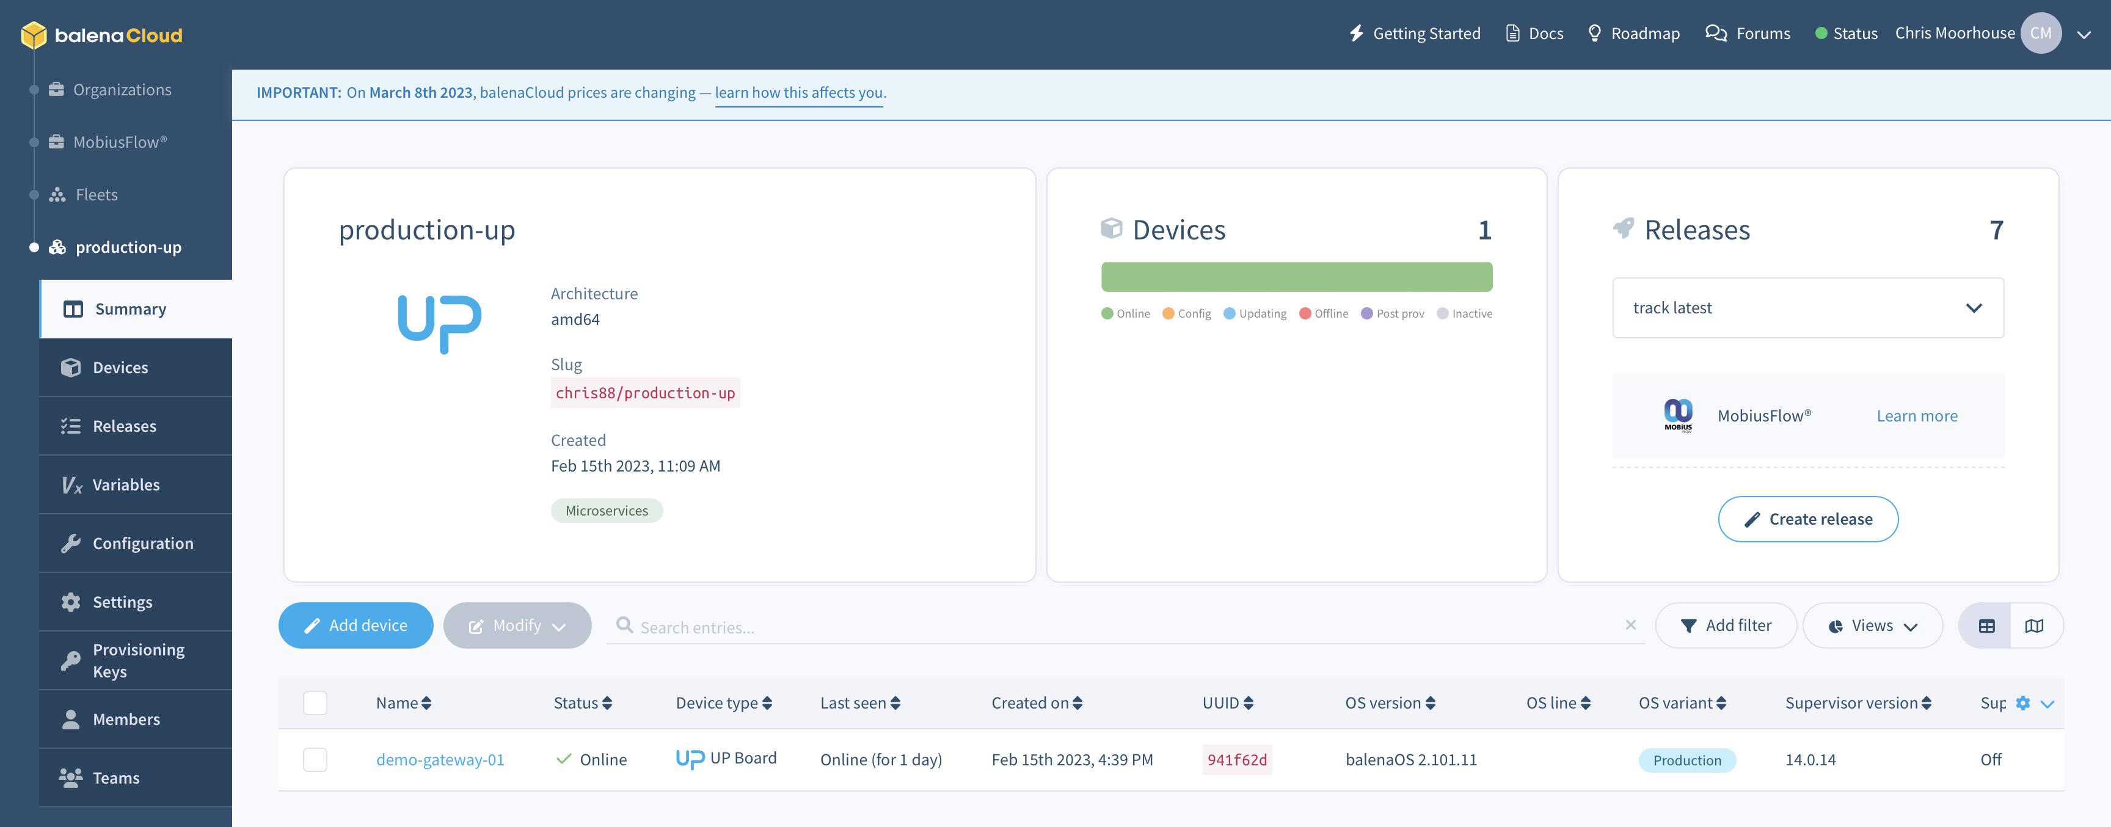Sort by OS version column
Viewport: 2111px width, 827px height.
click(1390, 703)
